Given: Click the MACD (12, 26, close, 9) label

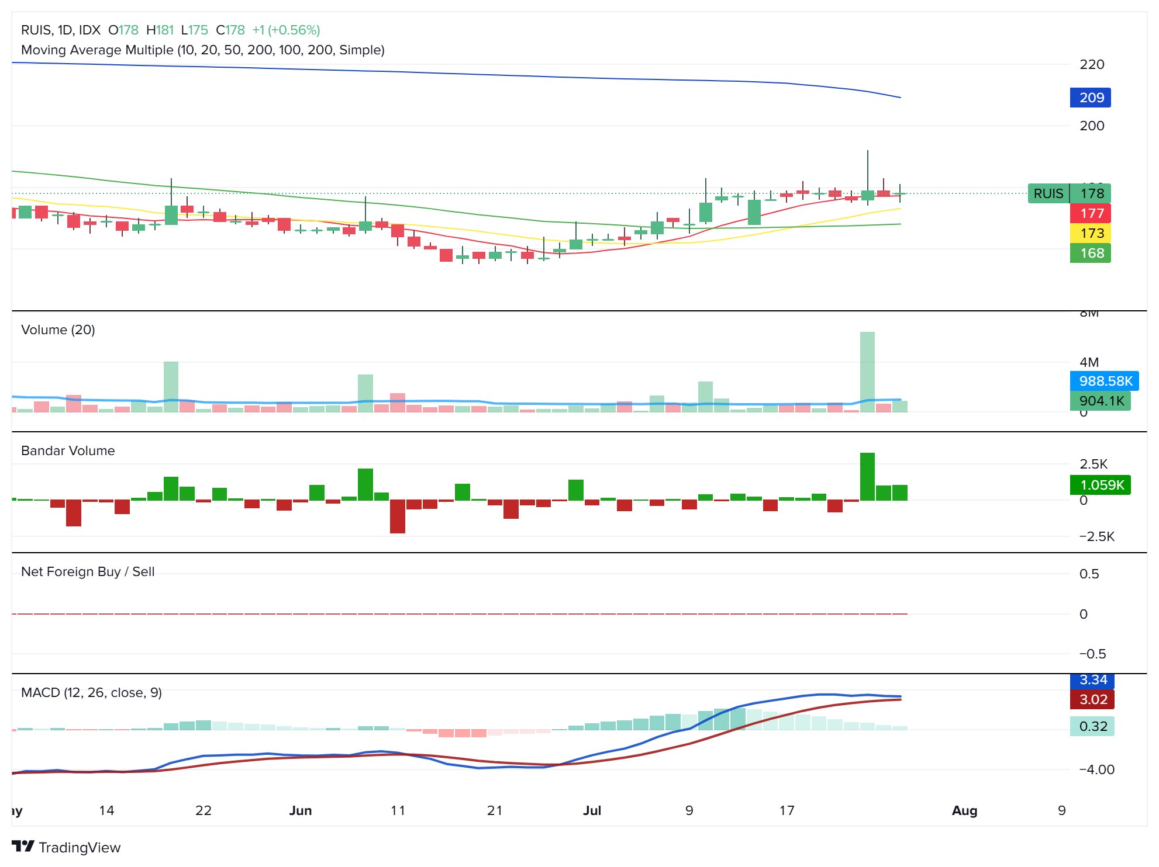Looking at the screenshot, I should [91, 692].
